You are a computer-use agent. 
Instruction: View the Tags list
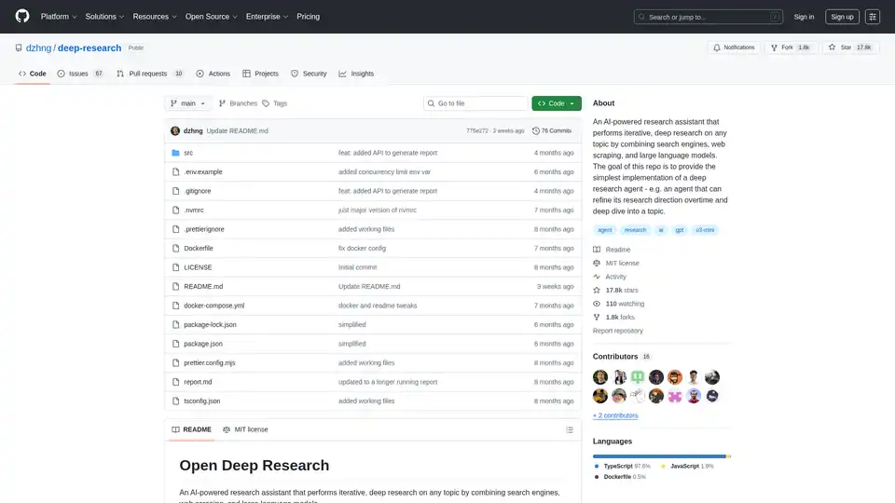(x=275, y=103)
